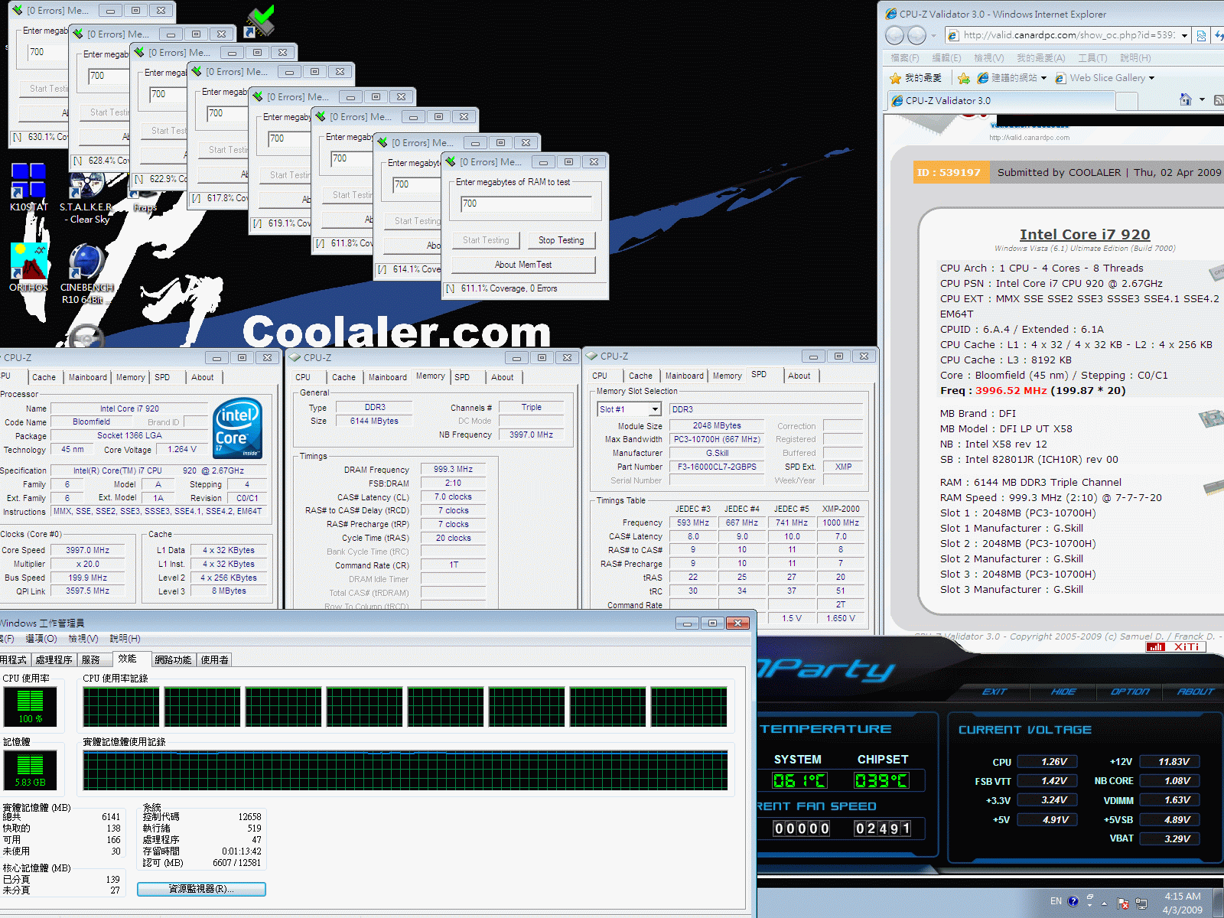Open the 檔案(F) menu in Internet Explorer

click(905, 58)
